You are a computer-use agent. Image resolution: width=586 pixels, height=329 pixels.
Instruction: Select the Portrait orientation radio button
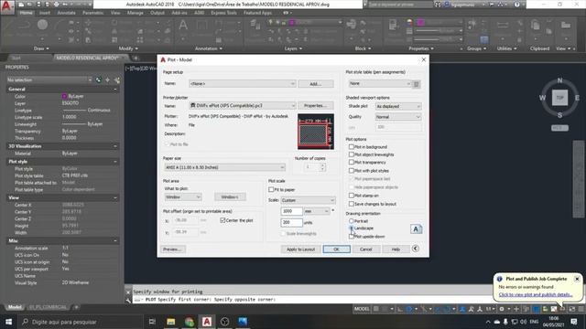pyautogui.click(x=352, y=221)
